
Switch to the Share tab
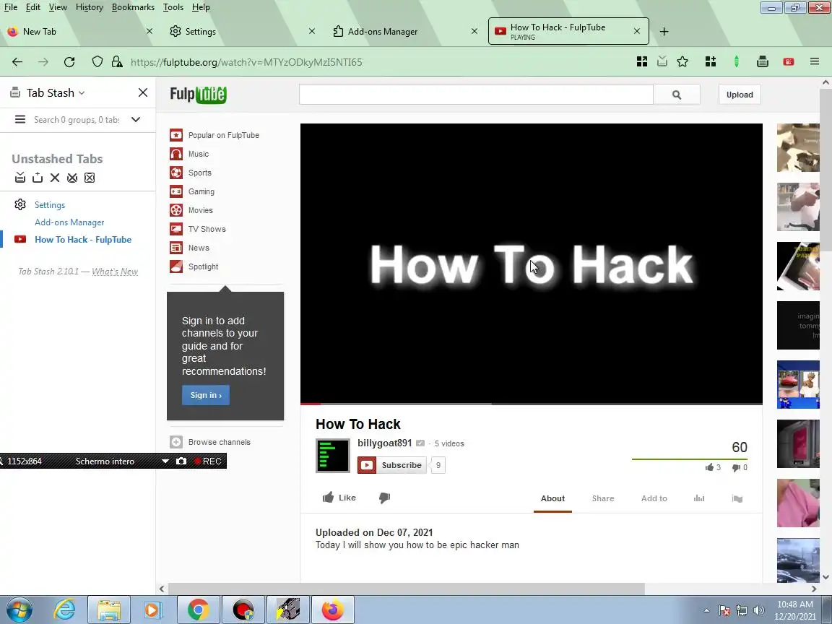[603, 498]
